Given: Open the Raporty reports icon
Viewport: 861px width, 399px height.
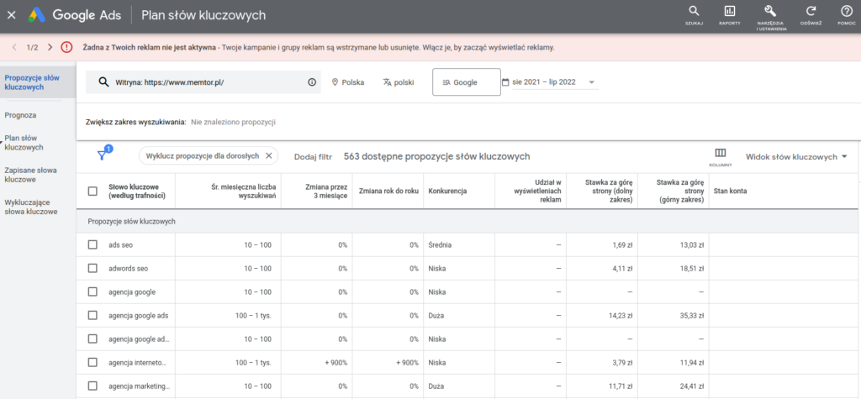Looking at the screenshot, I should coord(729,12).
